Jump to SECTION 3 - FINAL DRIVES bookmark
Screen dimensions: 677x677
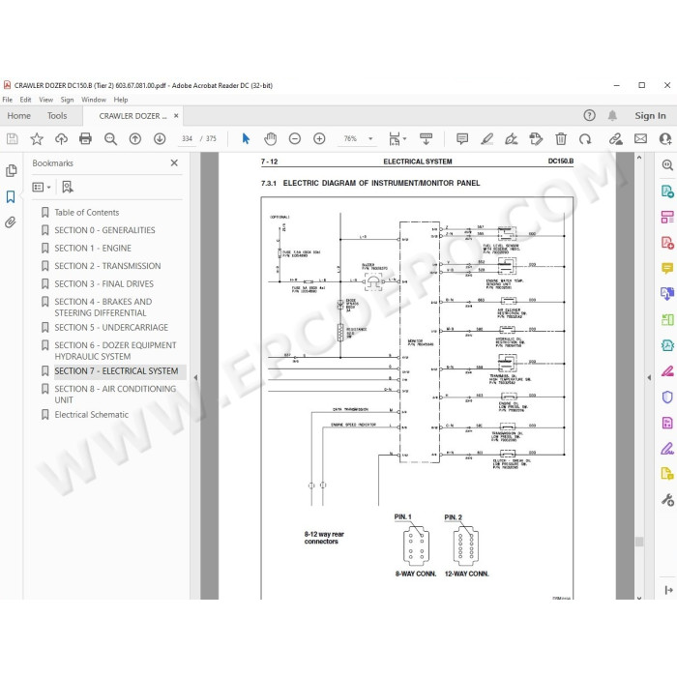tap(104, 284)
